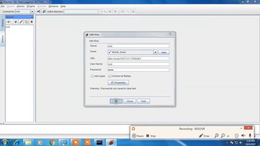Close the Add Alias dialog with X
The image size is (260, 146).
point(170,34)
